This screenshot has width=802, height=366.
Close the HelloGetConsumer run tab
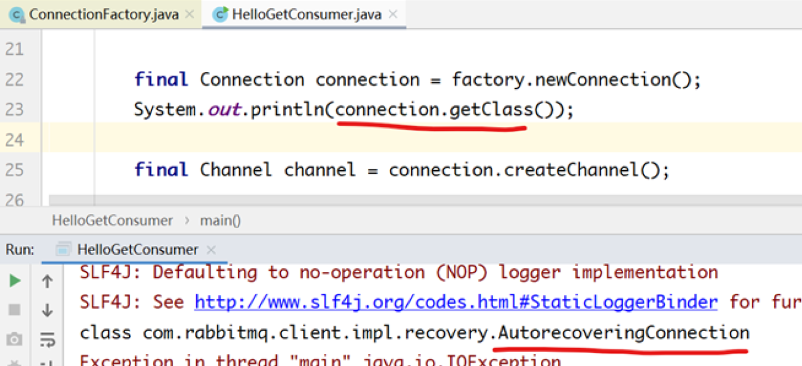[211, 250]
